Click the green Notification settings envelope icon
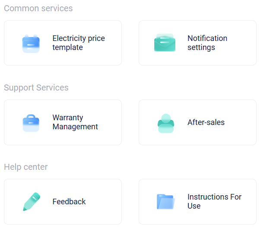 [165, 43]
